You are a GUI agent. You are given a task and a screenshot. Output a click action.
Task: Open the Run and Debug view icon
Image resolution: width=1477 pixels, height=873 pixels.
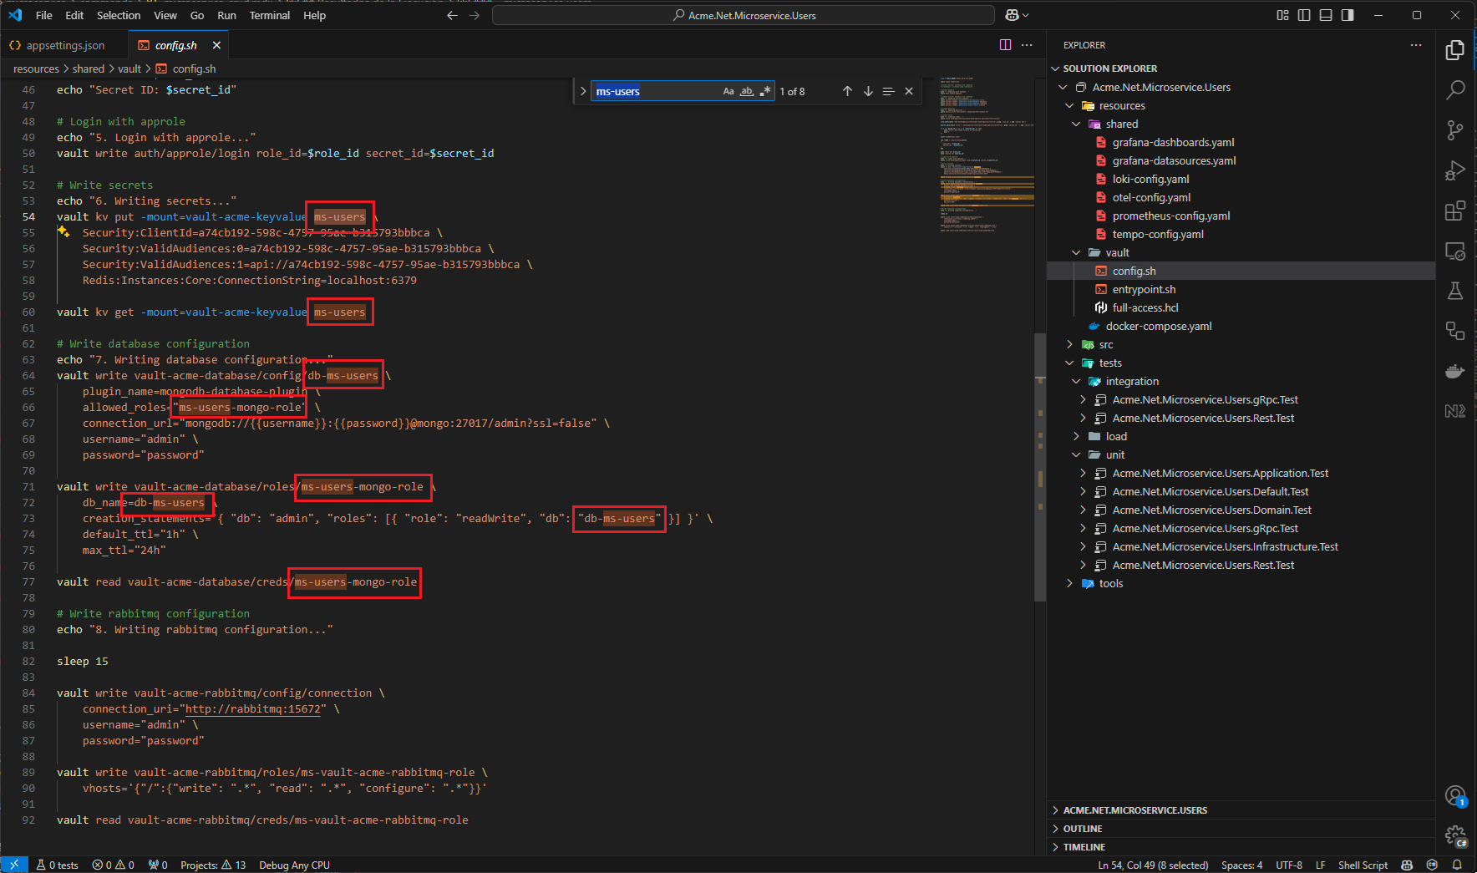pos(1455,170)
